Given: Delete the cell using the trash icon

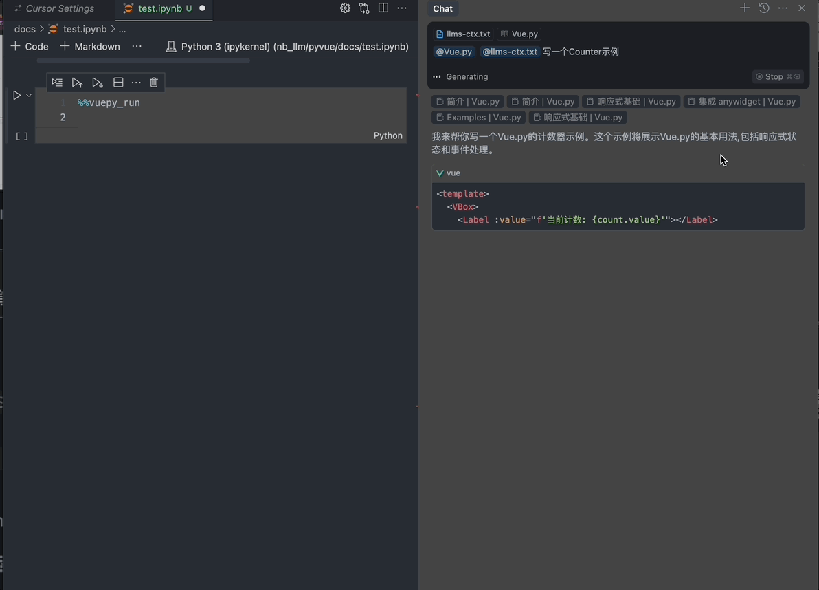Looking at the screenshot, I should (154, 83).
